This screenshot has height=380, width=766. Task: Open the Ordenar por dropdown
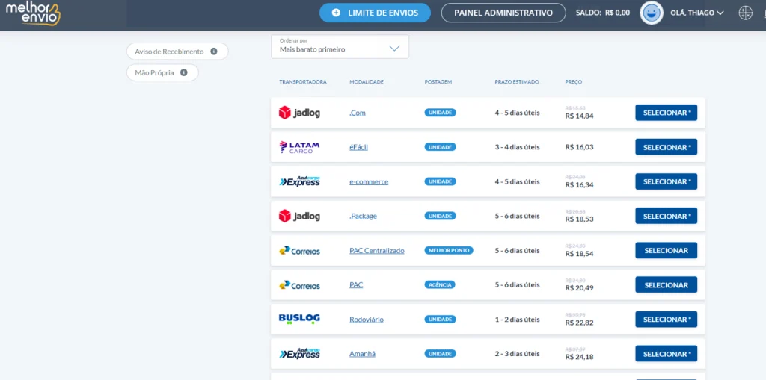tap(340, 47)
